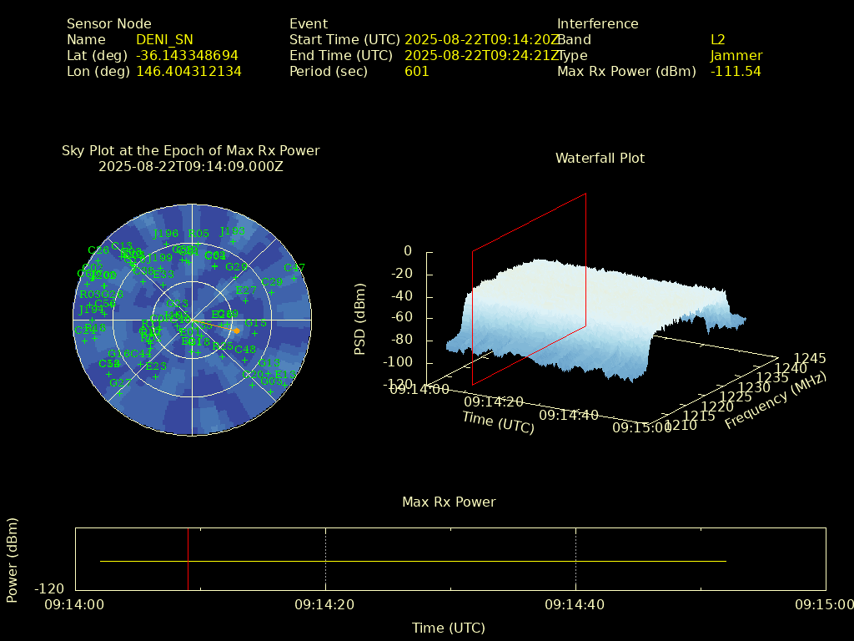This screenshot has width=854, height=641.
Task: Pick satellite E23 marker on sky plot
Action: (x=155, y=376)
